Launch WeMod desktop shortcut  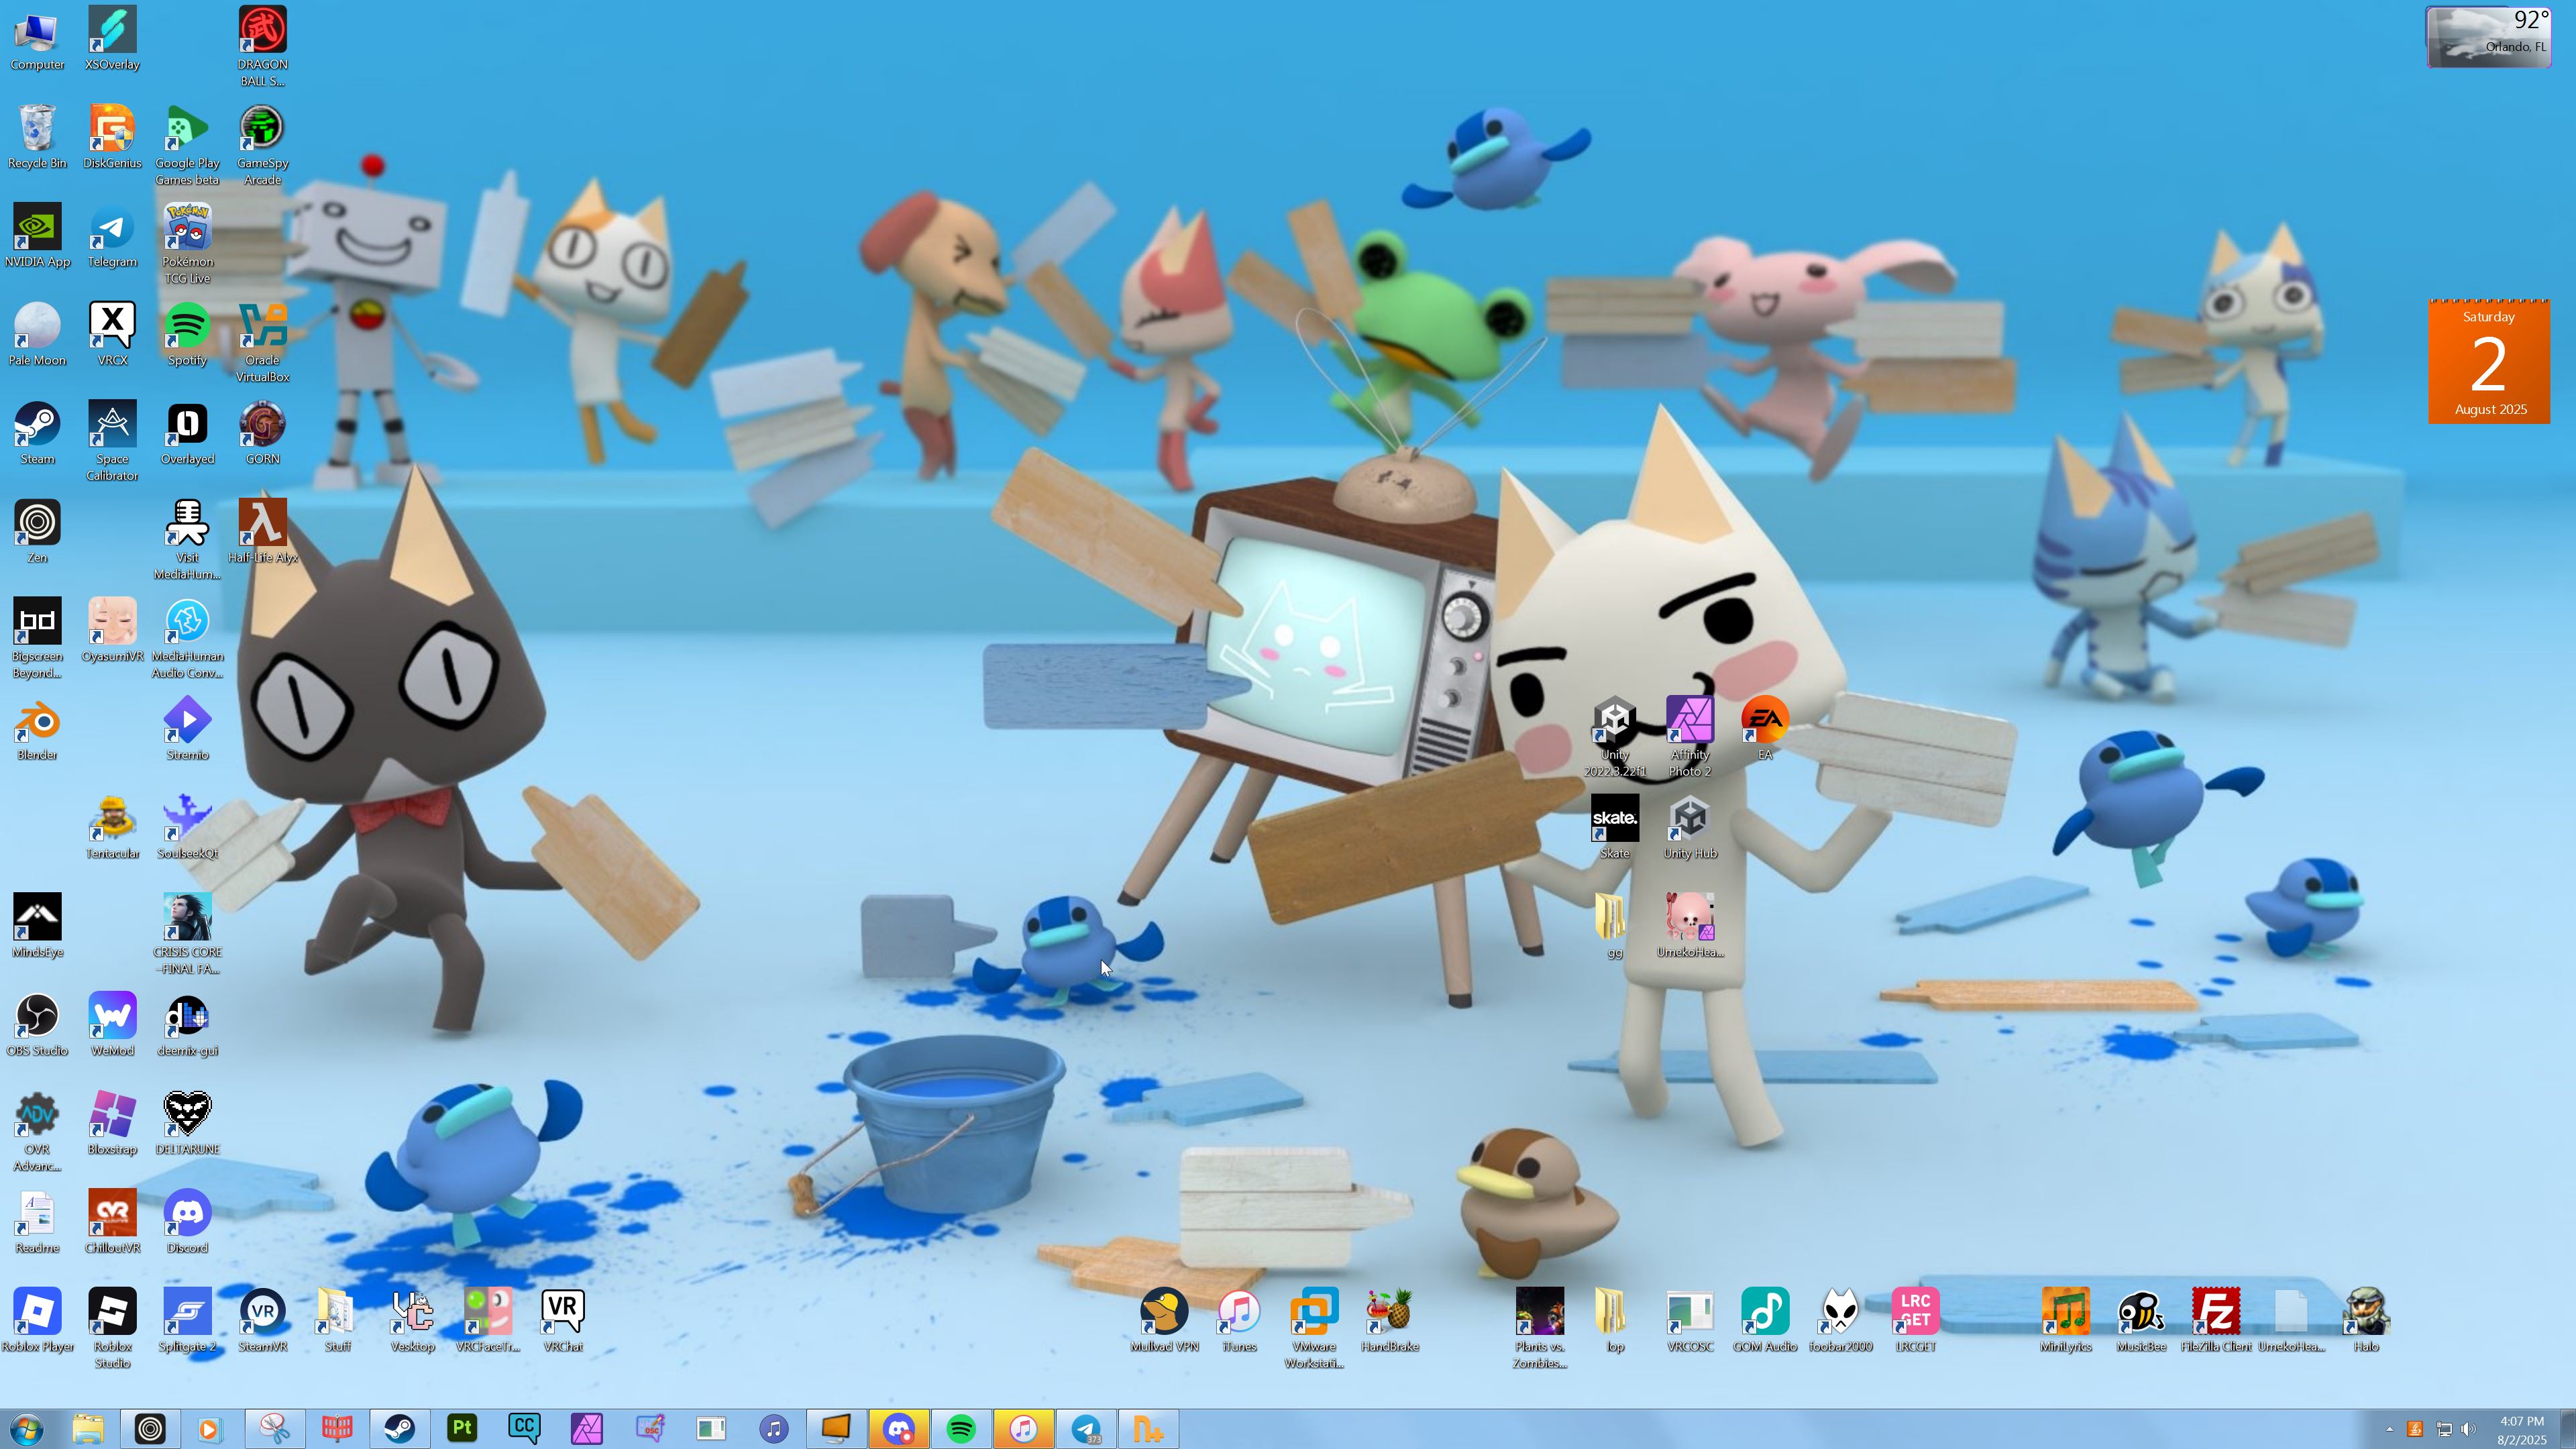click(x=112, y=1024)
